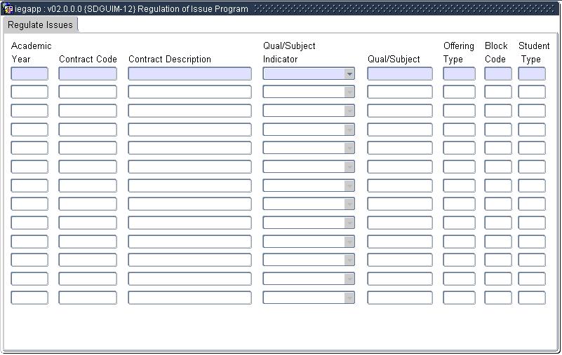This screenshot has height=355, width=562.
Task: Open the fourth row Qual/Subject Indicator dropdown
Action: (x=349, y=130)
